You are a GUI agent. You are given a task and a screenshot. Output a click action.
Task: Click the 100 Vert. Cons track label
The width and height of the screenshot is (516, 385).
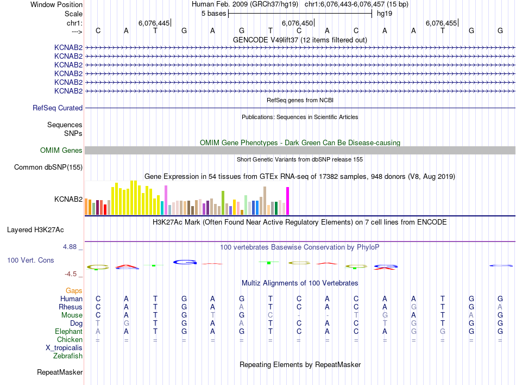(30, 260)
